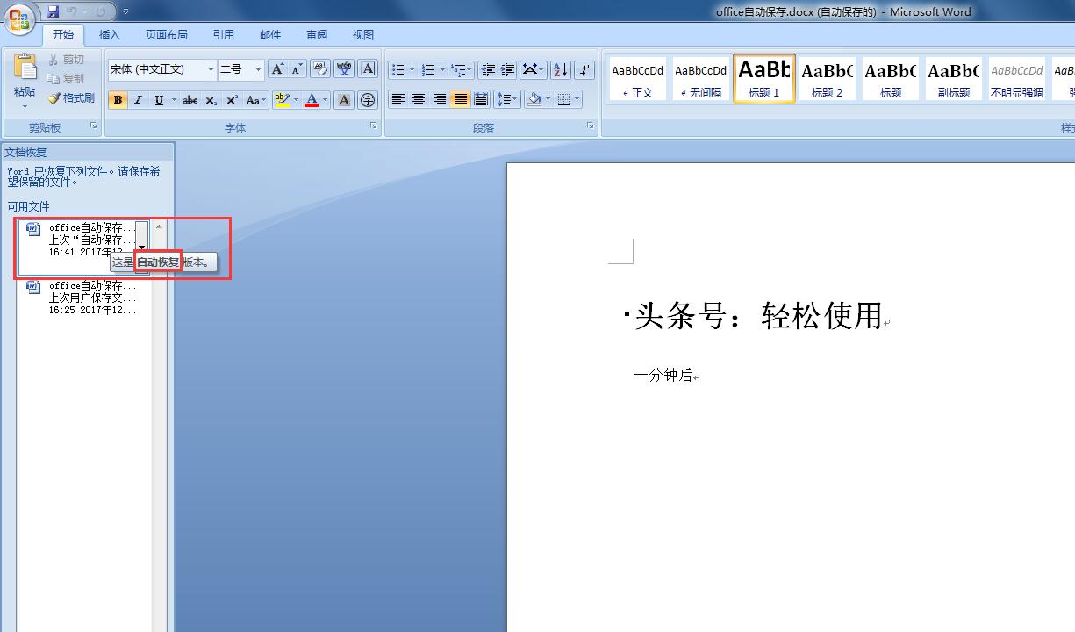Switch to the 插入 ribbon tab
The width and height of the screenshot is (1075, 632).
[110, 34]
